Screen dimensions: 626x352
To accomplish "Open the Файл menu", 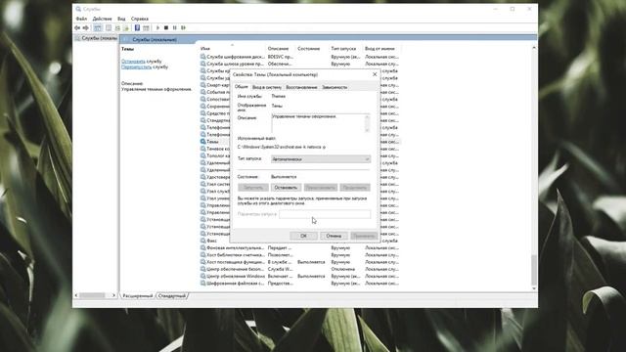I will click(81, 19).
